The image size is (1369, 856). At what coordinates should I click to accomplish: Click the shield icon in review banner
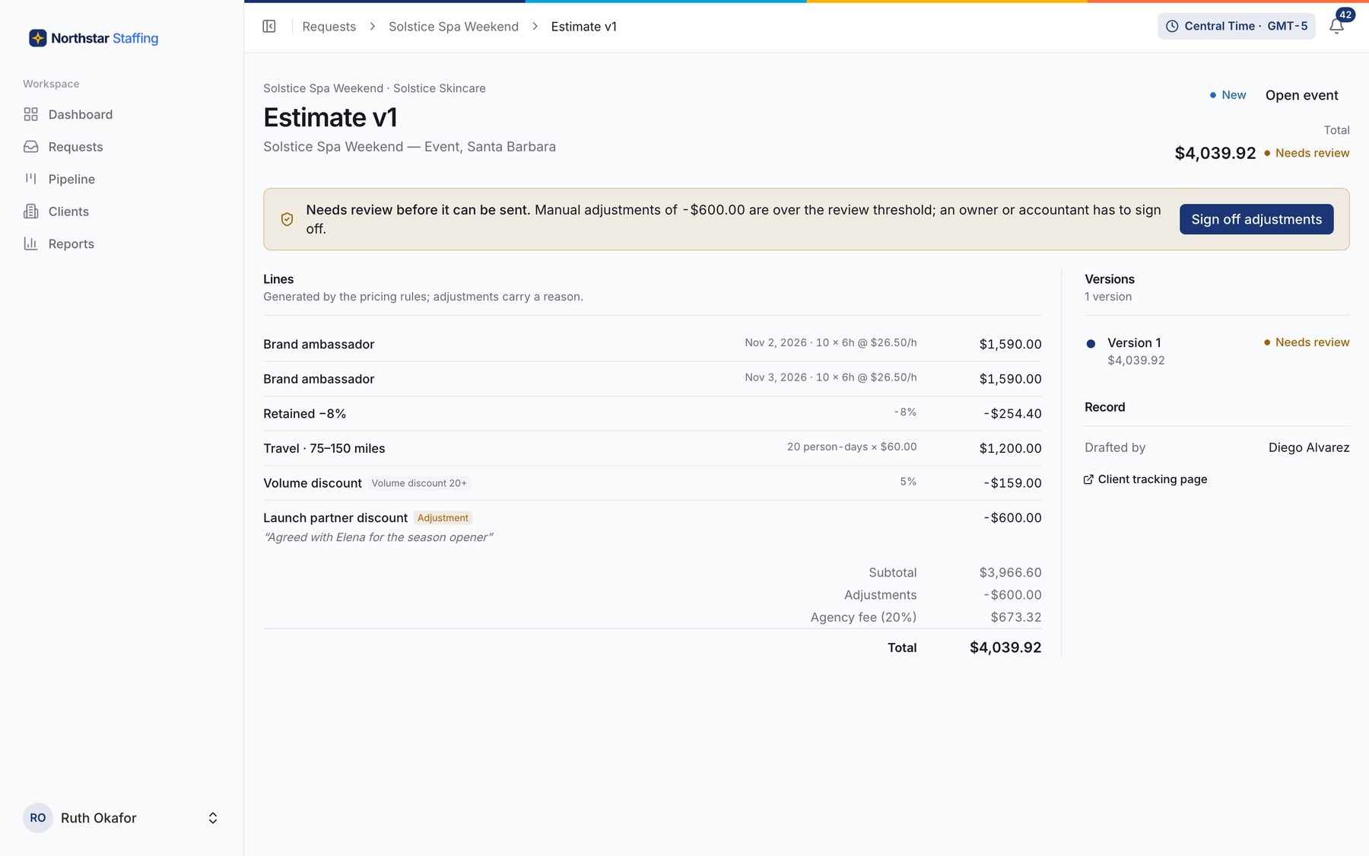[x=287, y=219]
